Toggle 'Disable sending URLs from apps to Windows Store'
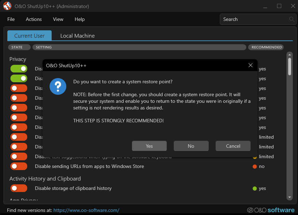298x215 pixels. pyautogui.click(x=19, y=166)
